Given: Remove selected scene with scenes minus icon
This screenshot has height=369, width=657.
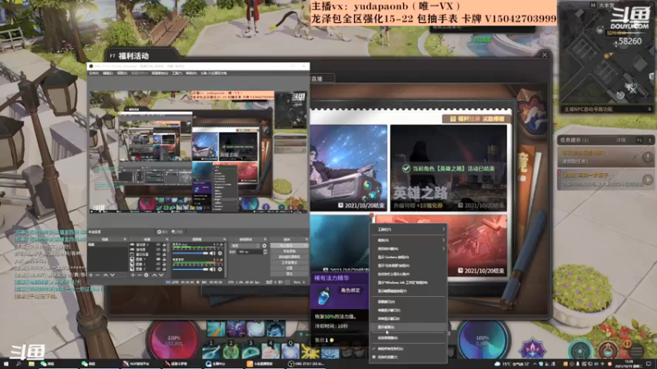Looking at the screenshot, I should coord(97,276).
